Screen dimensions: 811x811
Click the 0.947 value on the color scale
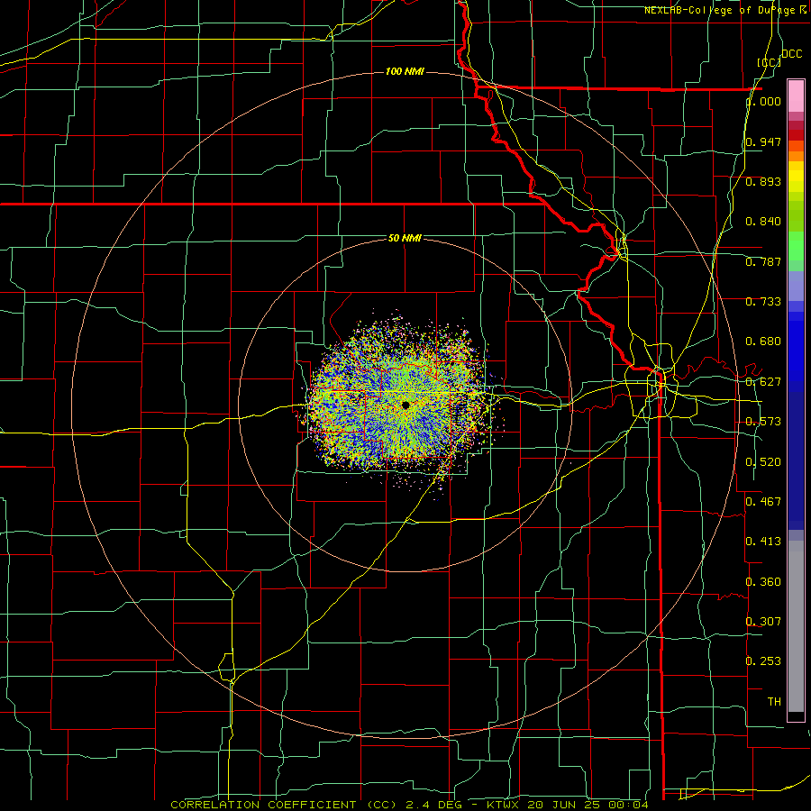[763, 141]
